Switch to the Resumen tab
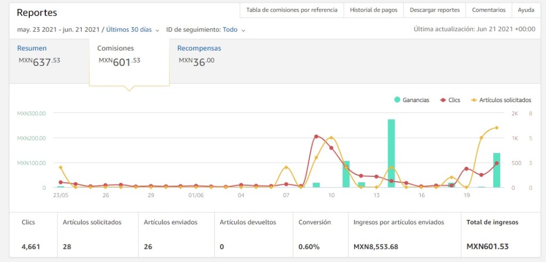 [x=32, y=48]
